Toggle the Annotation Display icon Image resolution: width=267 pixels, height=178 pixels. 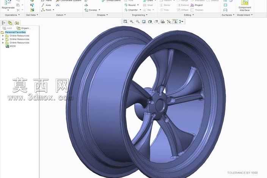click(x=175, y=22)
